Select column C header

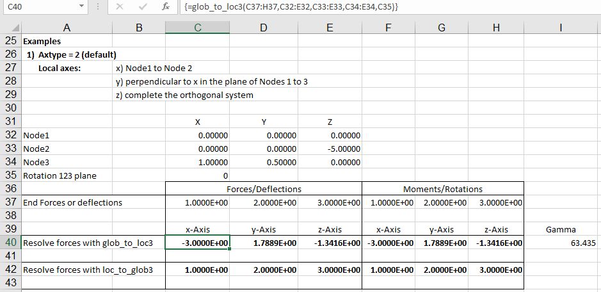197,28
